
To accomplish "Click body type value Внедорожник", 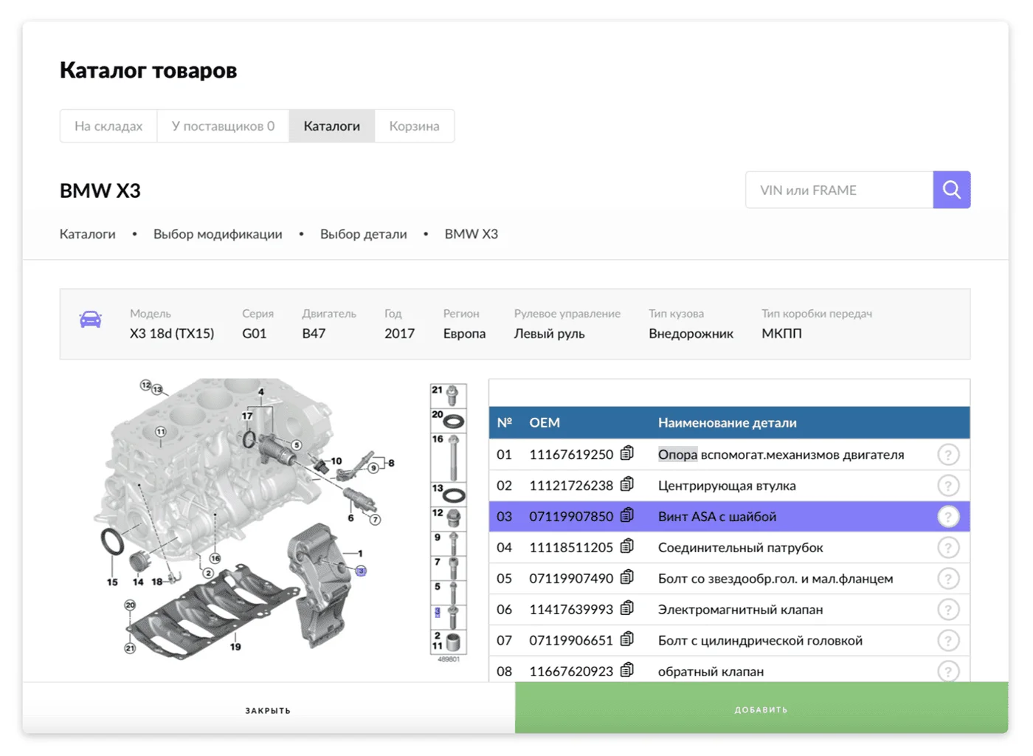I will coord(691,334).
